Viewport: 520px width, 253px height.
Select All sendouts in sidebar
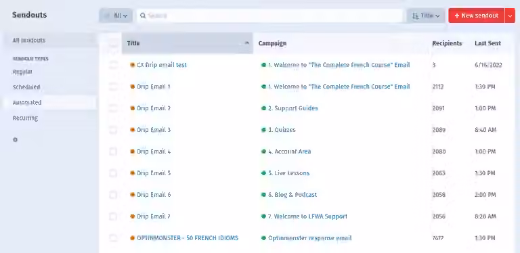[x=49, y=40]
